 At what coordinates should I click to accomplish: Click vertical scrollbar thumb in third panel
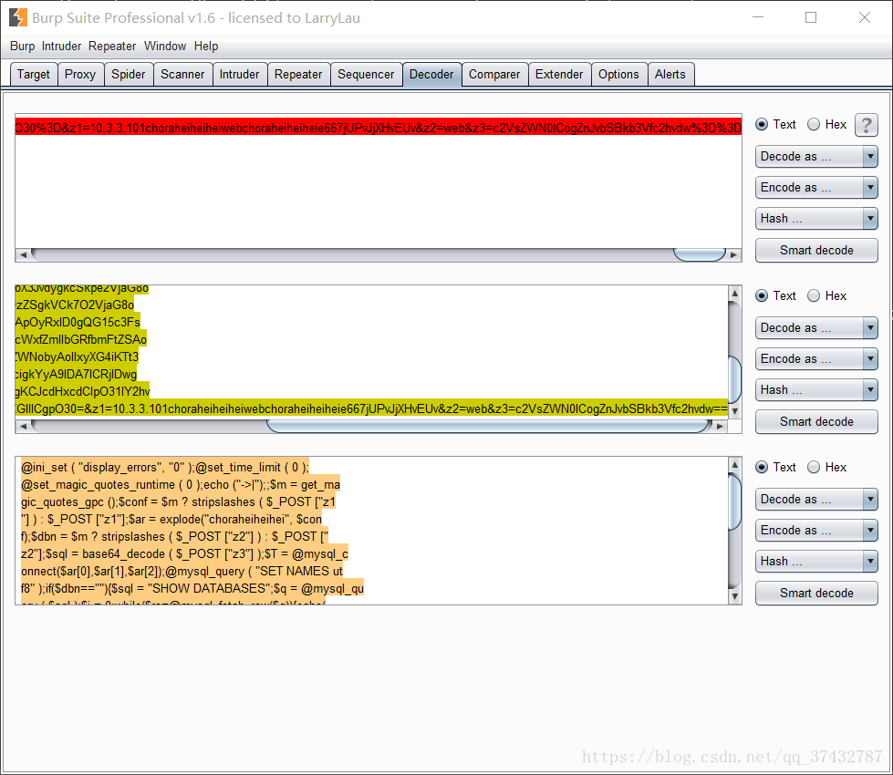[x=734, y=501]
